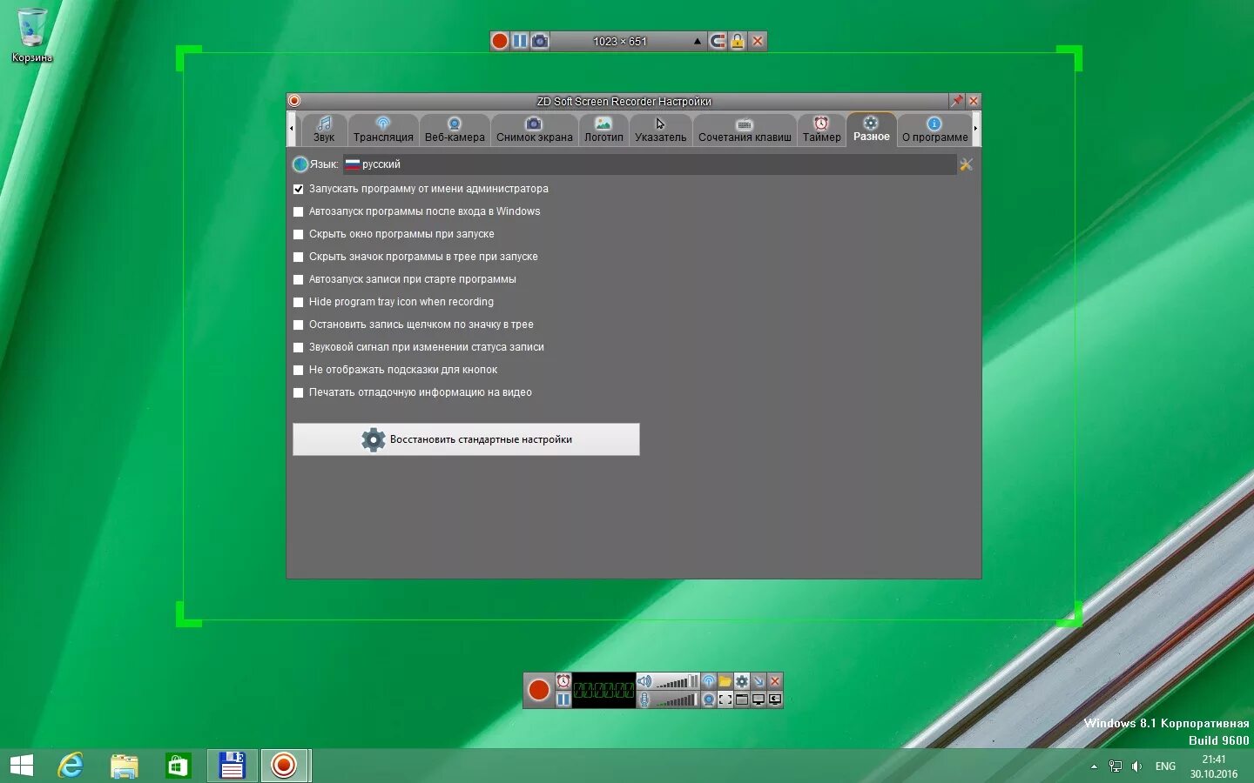
Task: Launch Internet Explorer from the taskbar
Action: point(71,766)
